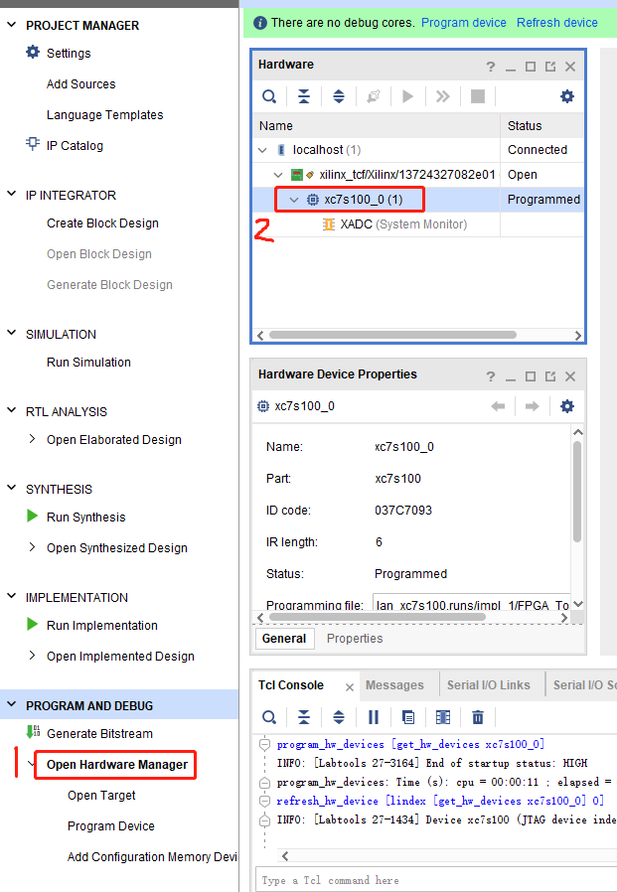Collapse program_hw_devices command in Tcl Console

point(264,744)
